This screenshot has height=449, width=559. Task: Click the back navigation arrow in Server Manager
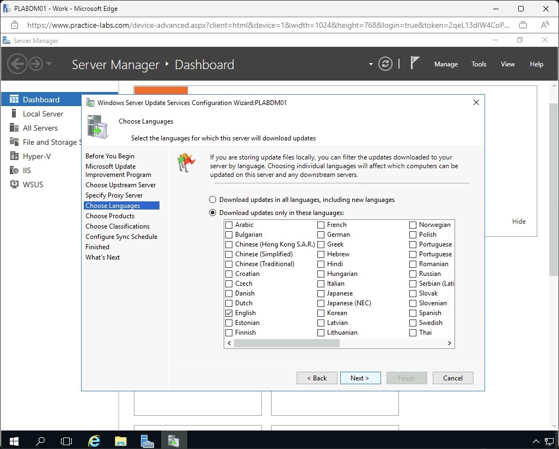[17, 64]
